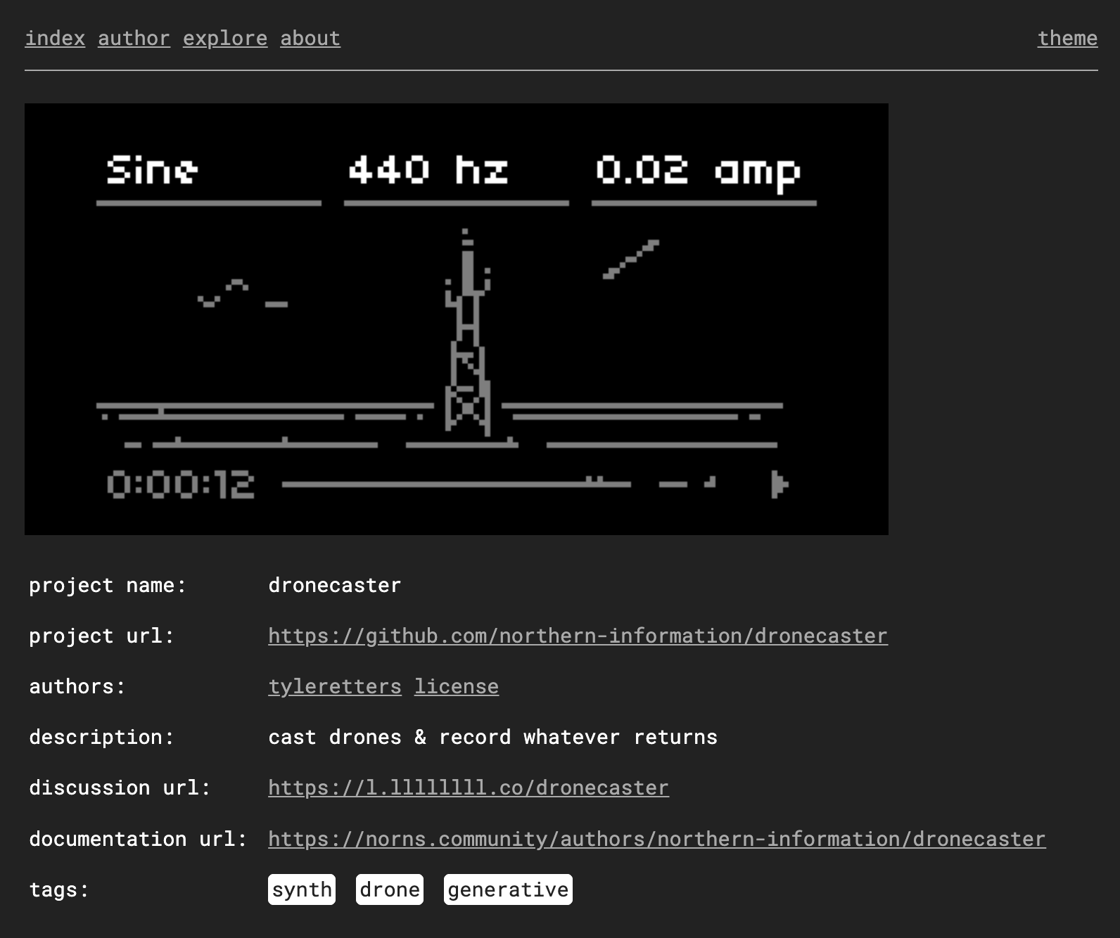The height and width of the screenshot is (938, 1120).
Task: Click the dronecaster screenshot image
Action: 457,319
